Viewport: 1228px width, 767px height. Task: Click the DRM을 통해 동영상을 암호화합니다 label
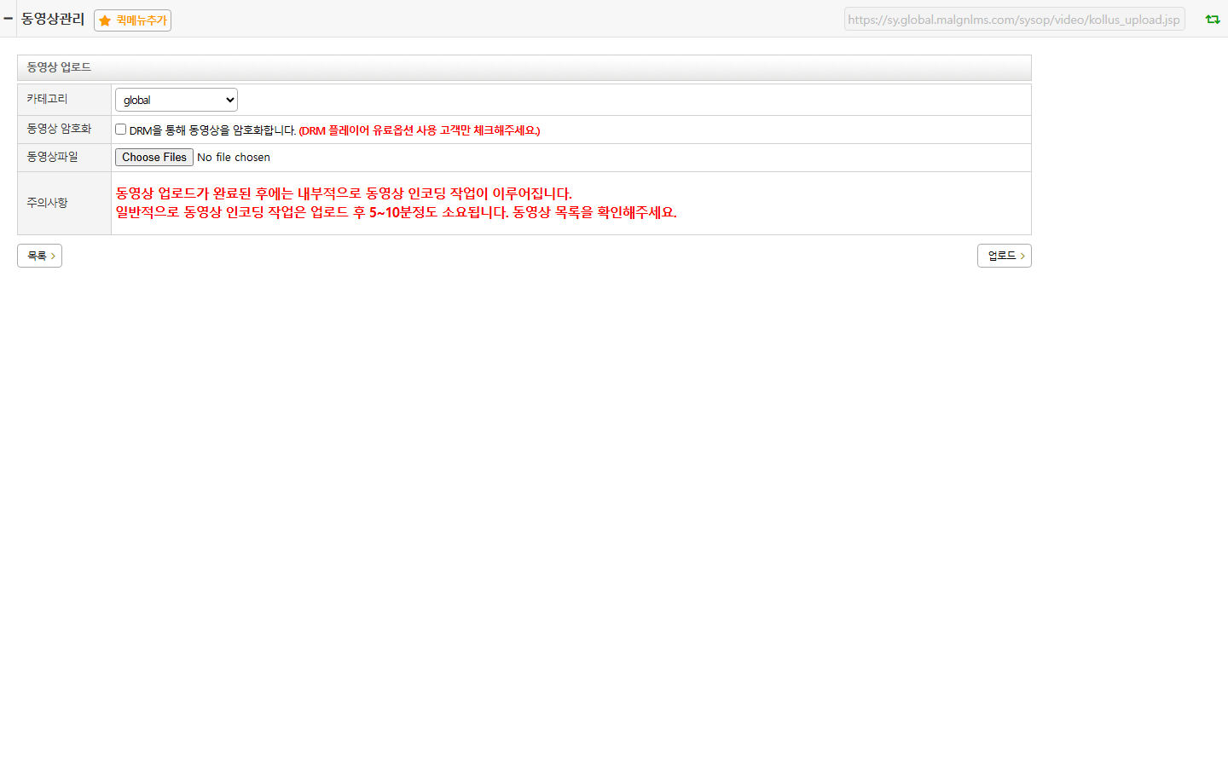coord(212,130)
